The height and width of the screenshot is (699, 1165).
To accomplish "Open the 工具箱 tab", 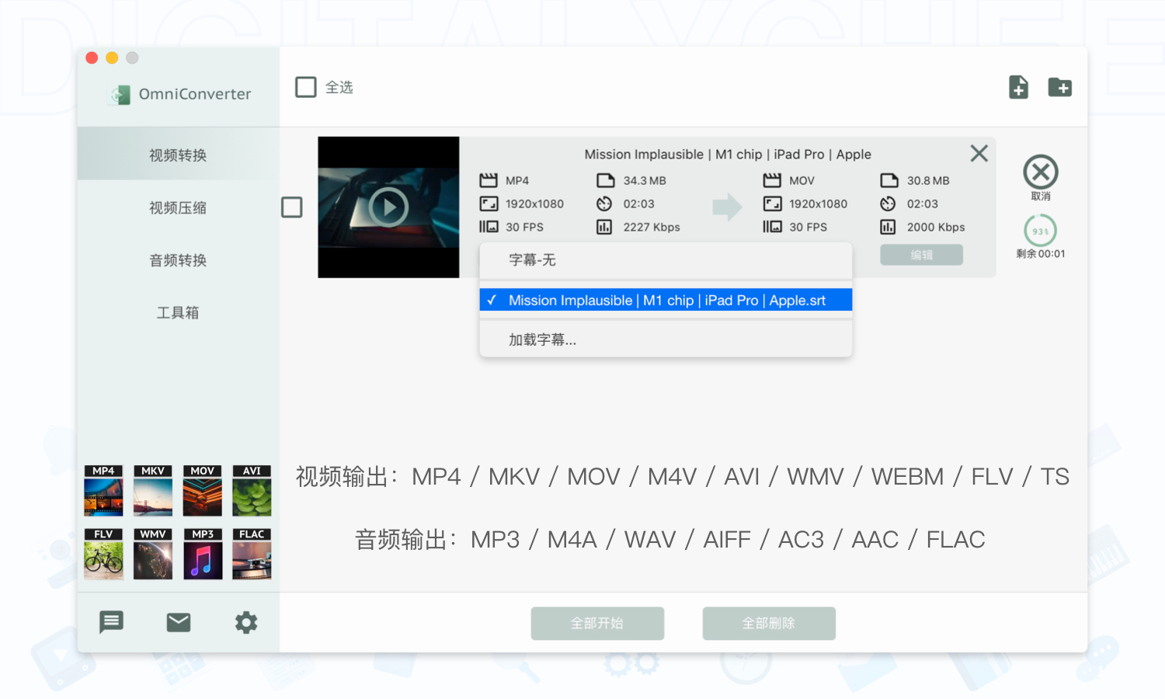I will (x=178, y=312).
